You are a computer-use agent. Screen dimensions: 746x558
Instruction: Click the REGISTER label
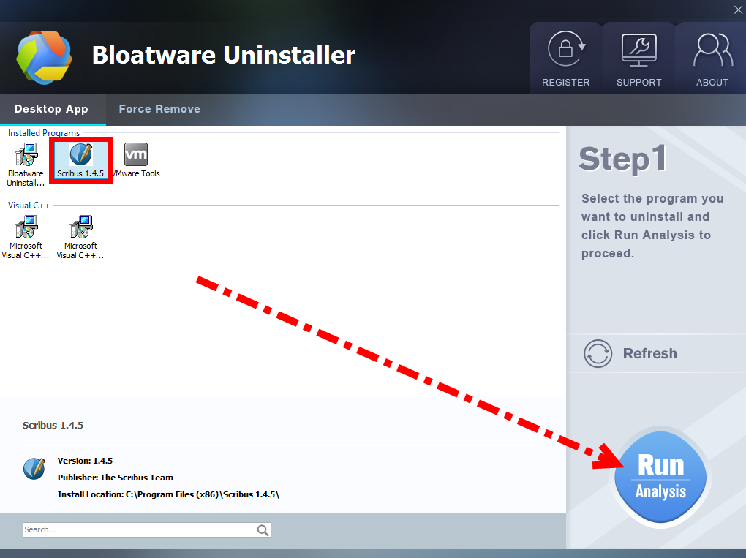[x=565, y=83]
